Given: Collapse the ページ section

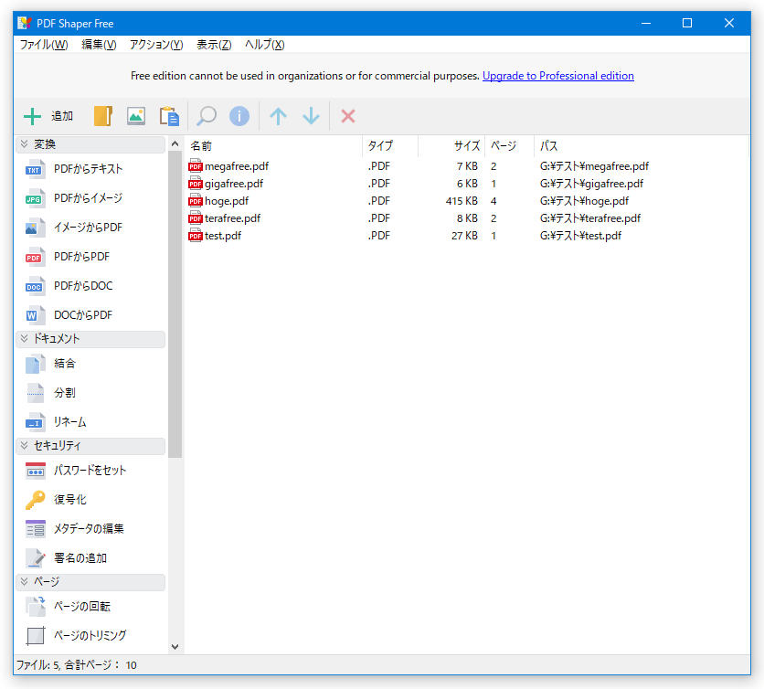Looking at the screenshot, I should pos(90,582).
